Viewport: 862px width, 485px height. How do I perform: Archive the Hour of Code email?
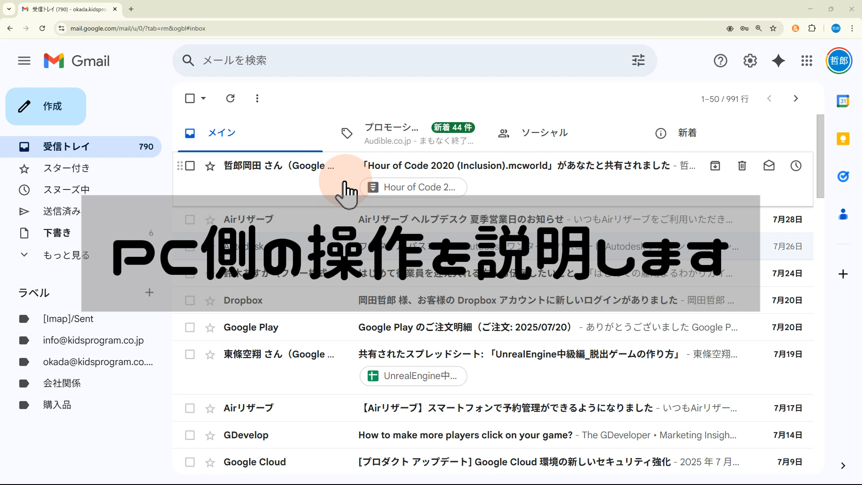tap(715, 166)
